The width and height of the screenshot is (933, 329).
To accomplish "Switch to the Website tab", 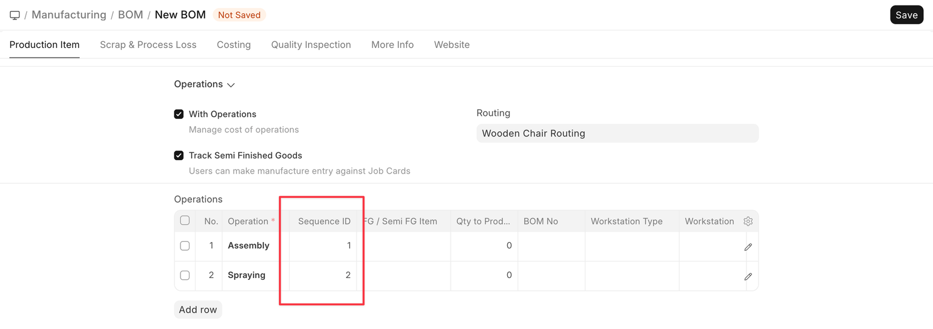I will [x=452, y=45].
